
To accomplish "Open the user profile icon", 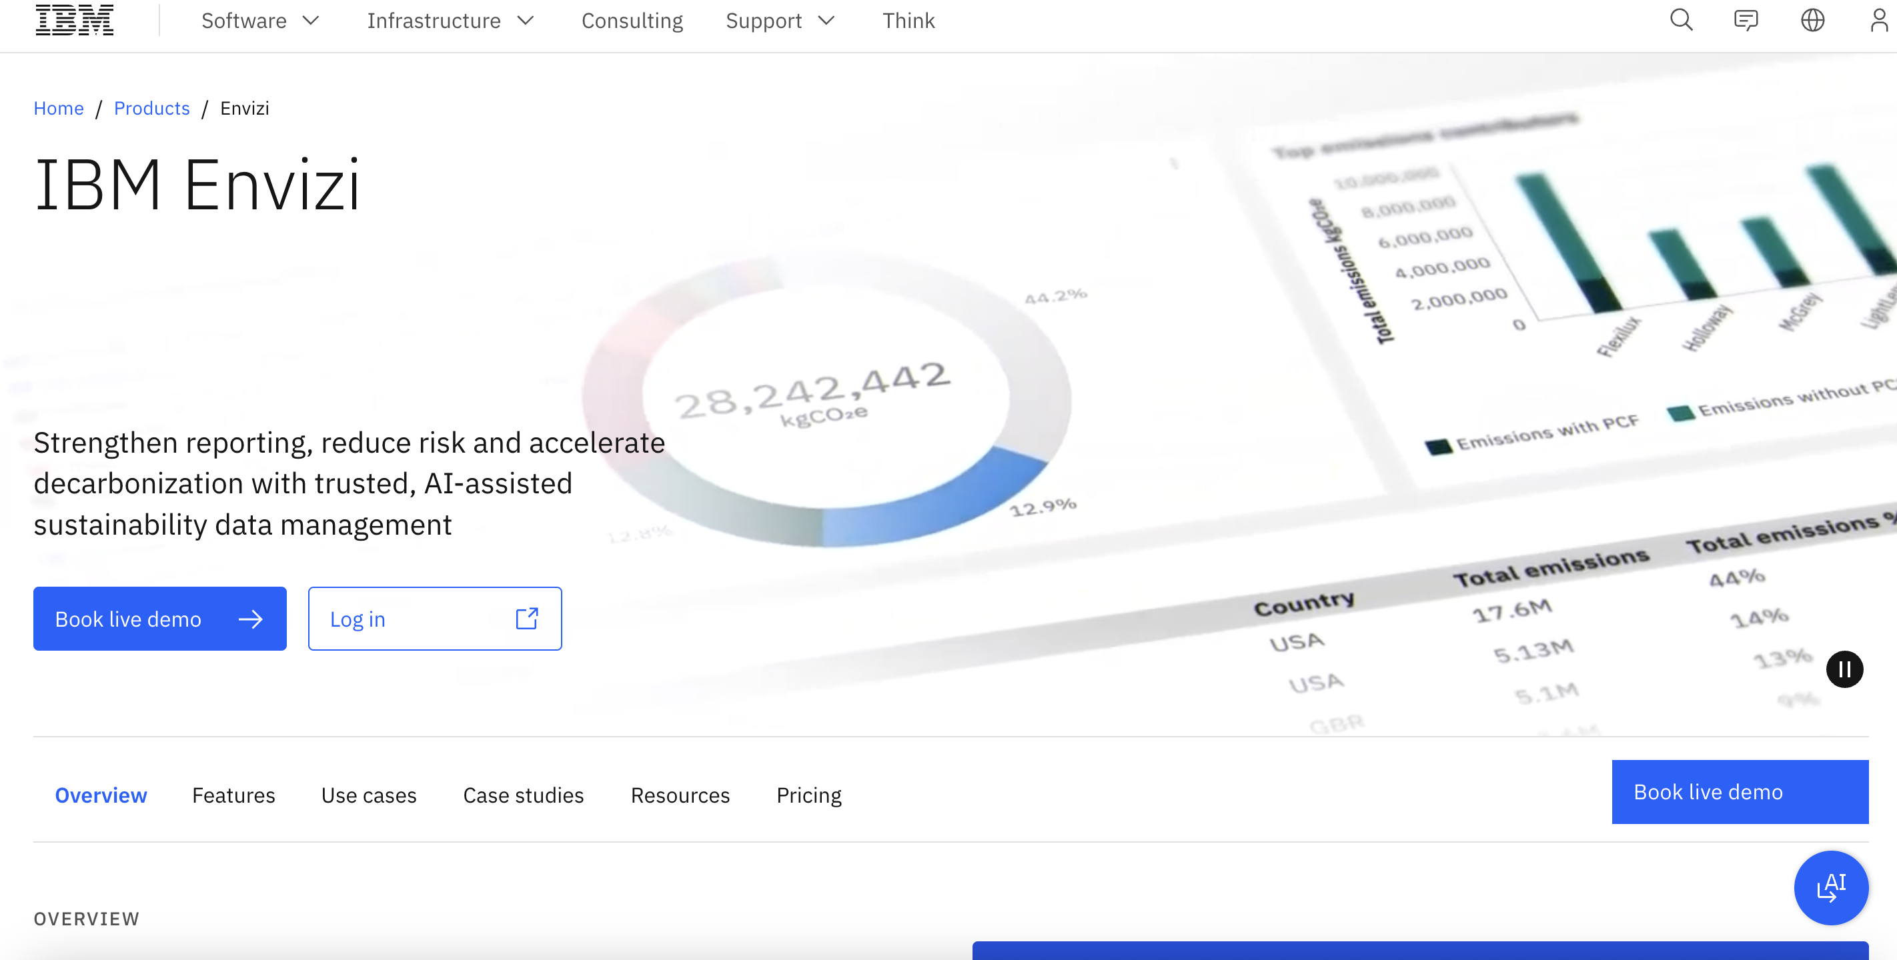I will pos(1880,20).
